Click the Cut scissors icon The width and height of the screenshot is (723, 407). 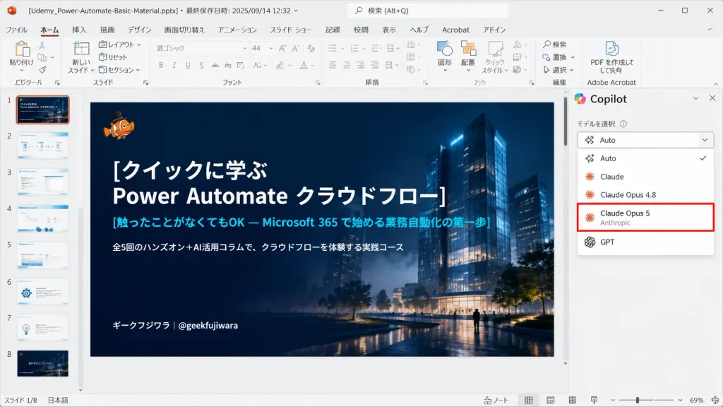[x=42, y=45]
